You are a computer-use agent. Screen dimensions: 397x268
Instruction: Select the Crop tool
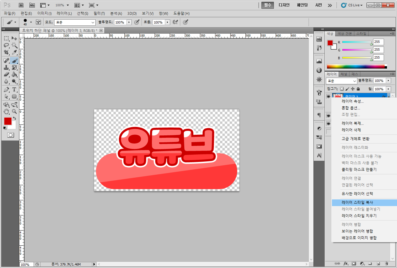(x=6, y=53)
